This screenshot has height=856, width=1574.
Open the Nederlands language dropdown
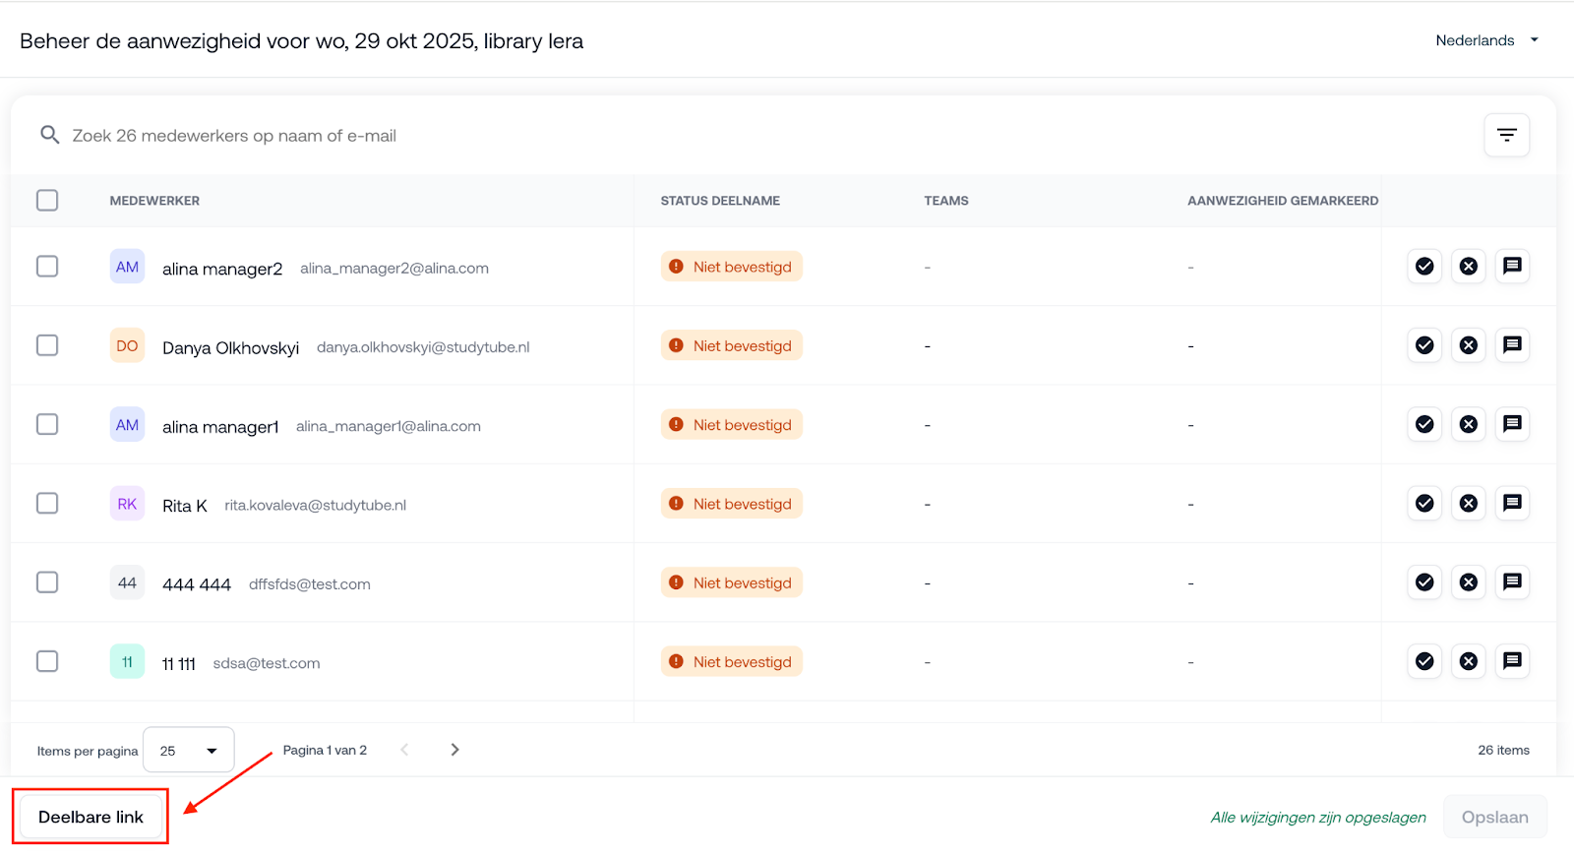coord(1486,40)
